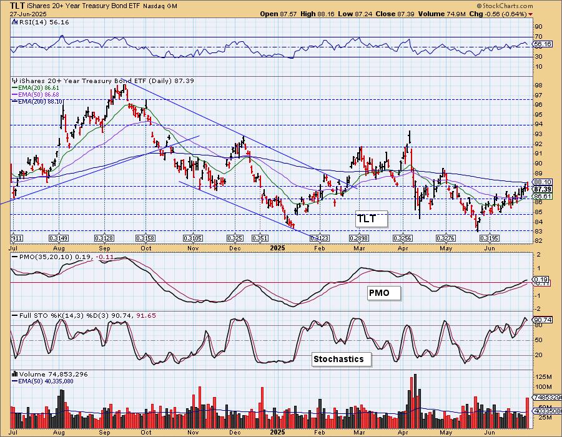Click the RSI panel icon beside RSI(14)
Viewport: 562px width, 437px height.
[x=15, y=22]
